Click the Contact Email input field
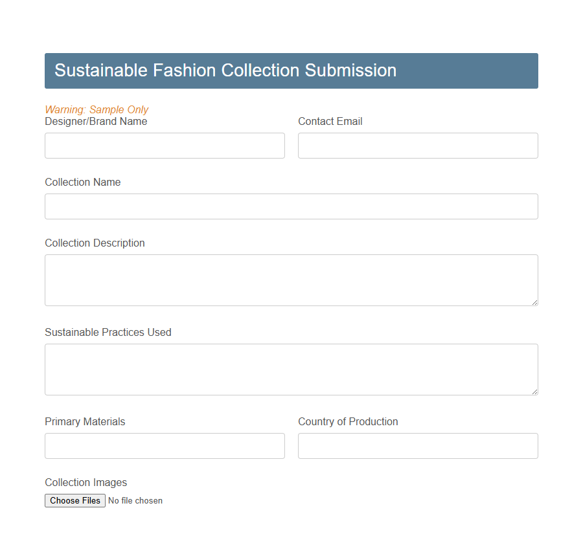 click(x=418, y=146)
